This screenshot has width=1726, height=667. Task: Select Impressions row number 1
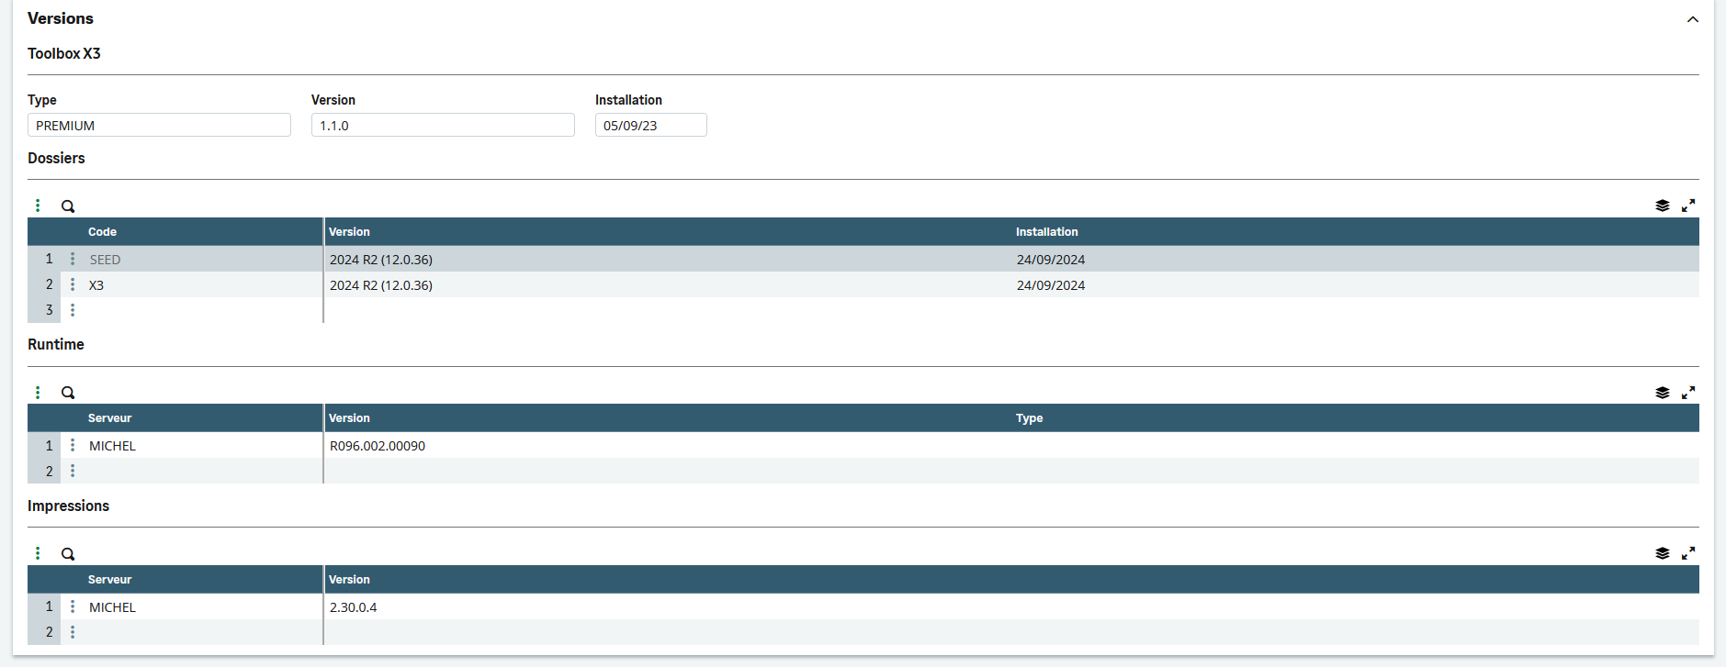49,606
